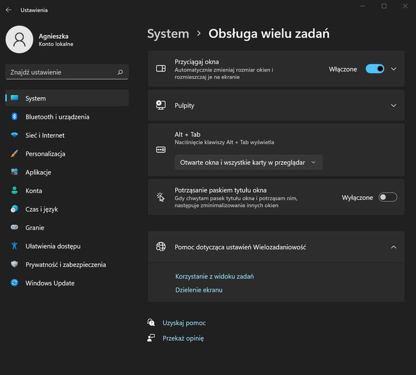Toggle Przyciągaj okna switch off
This screenshot has width=416, height=375.
[x=374, y=69]
